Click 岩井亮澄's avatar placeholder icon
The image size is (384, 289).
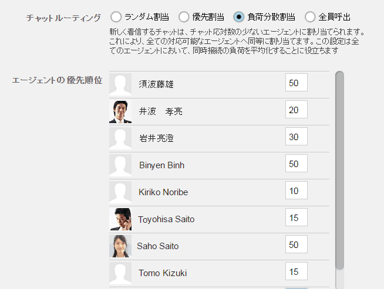coord(120,138)
